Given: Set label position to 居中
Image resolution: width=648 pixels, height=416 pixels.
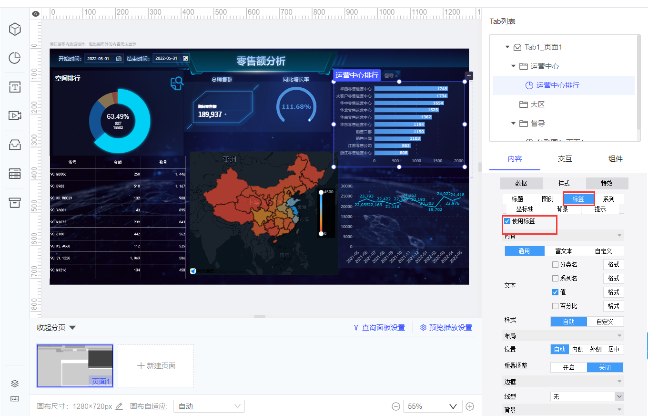Looking at the screenshot, I should point(614,349).
